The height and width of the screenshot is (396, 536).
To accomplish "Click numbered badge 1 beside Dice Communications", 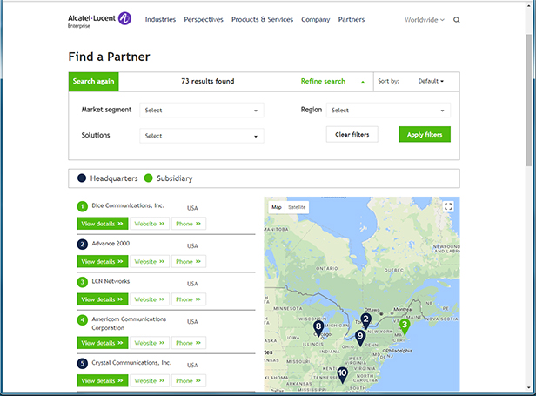I will point(83,206).
